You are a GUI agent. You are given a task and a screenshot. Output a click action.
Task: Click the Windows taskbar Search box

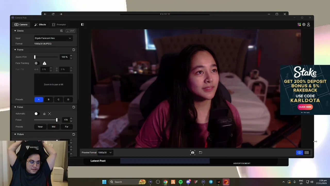(x=128, y=182)
